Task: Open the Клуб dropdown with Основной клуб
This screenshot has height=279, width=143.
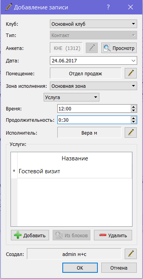Action: pyautogui.click(x=94, y=24)
